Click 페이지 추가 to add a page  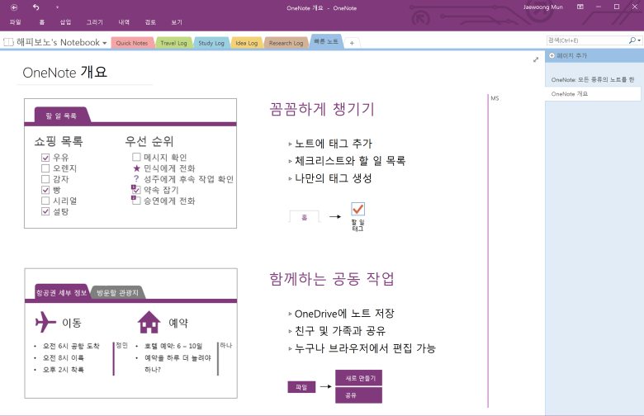coord(571,56)
